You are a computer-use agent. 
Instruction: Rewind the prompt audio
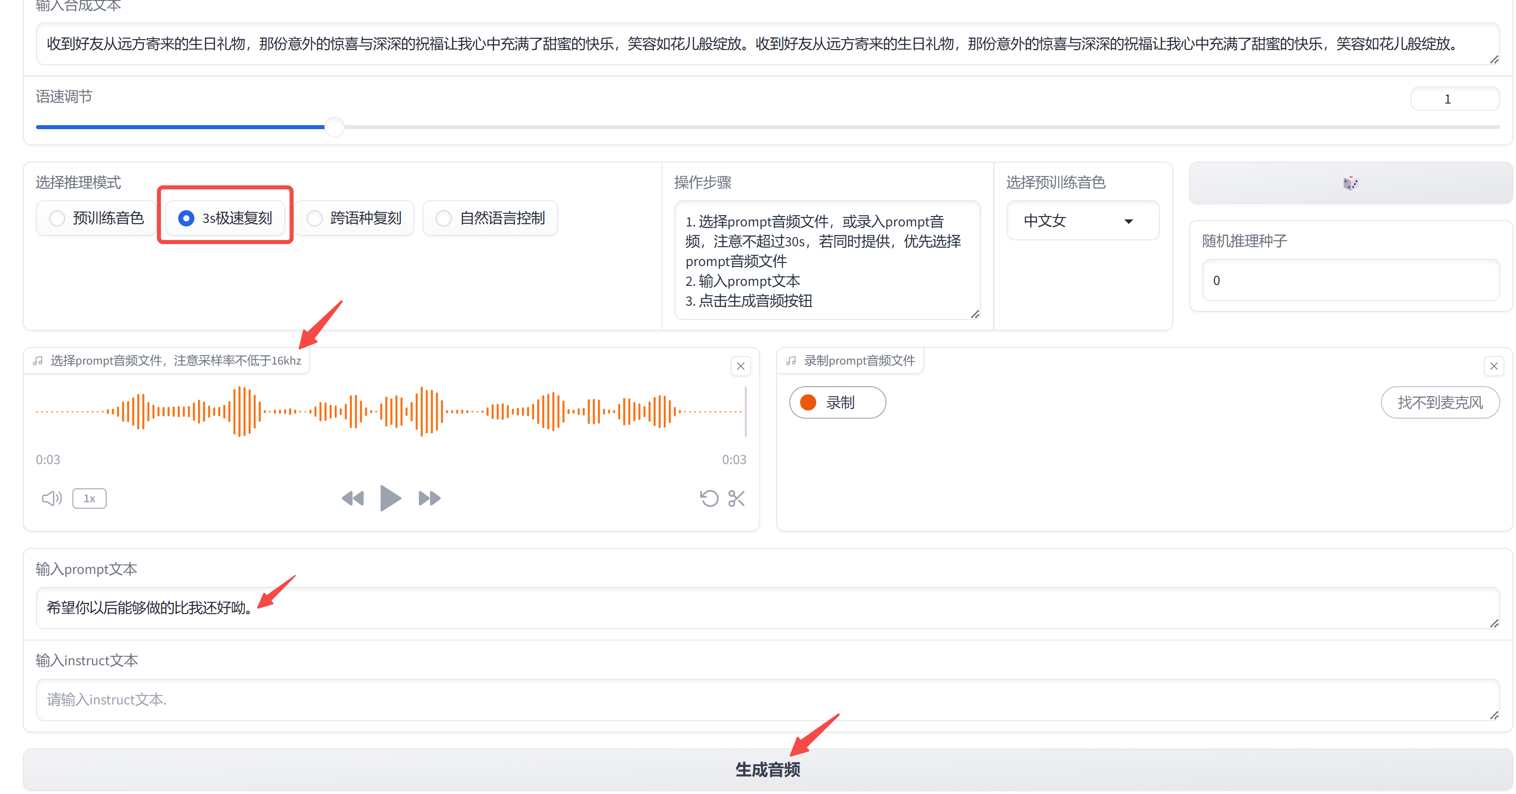tap(352, 499)
